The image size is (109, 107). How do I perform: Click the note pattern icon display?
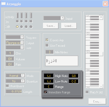pos(62,61)
